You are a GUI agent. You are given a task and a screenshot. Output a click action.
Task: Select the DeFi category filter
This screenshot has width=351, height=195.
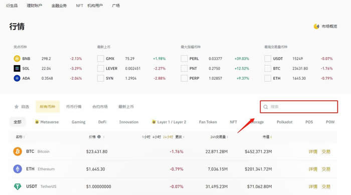click(x=102, y=122)
